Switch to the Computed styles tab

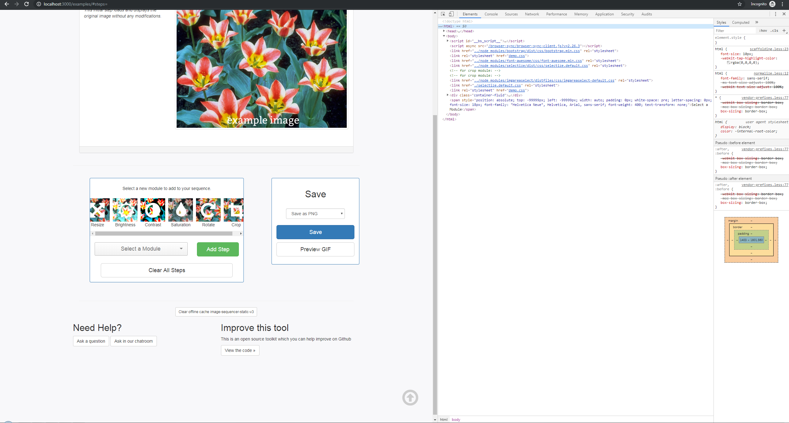coord(741,22)
